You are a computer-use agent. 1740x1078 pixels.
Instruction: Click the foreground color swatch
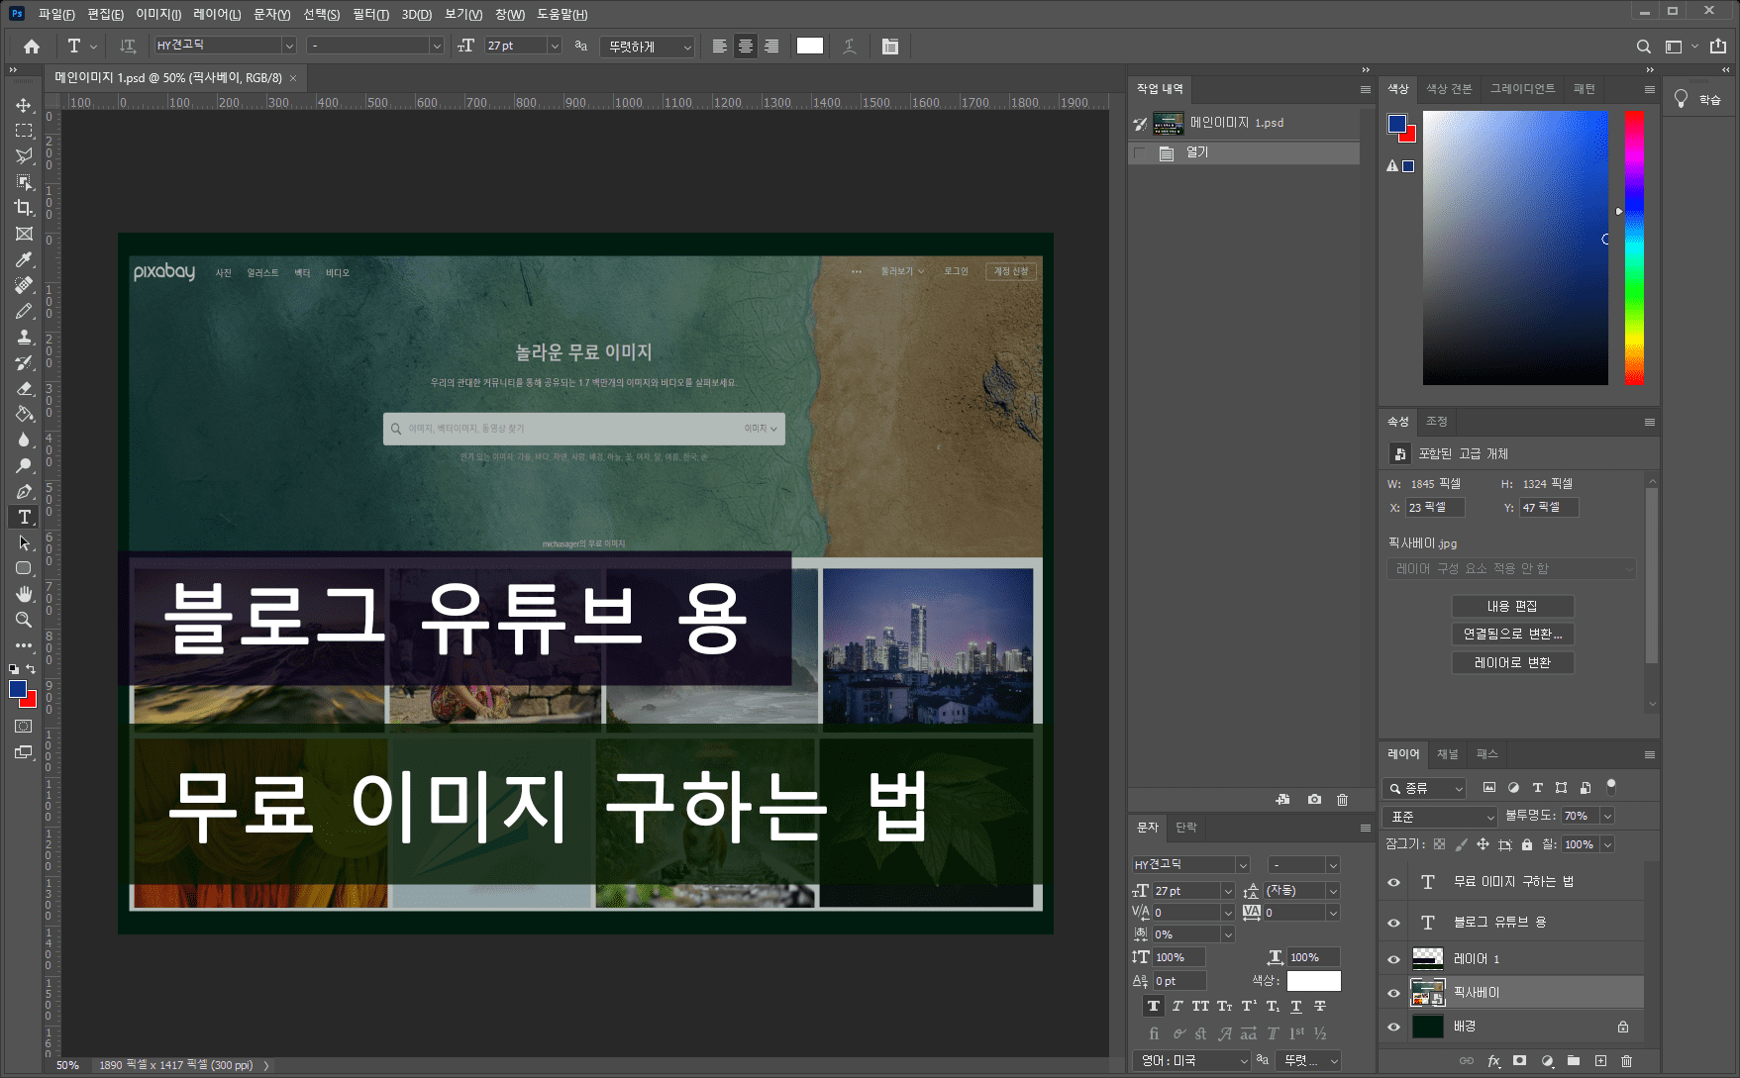(17, 690)
